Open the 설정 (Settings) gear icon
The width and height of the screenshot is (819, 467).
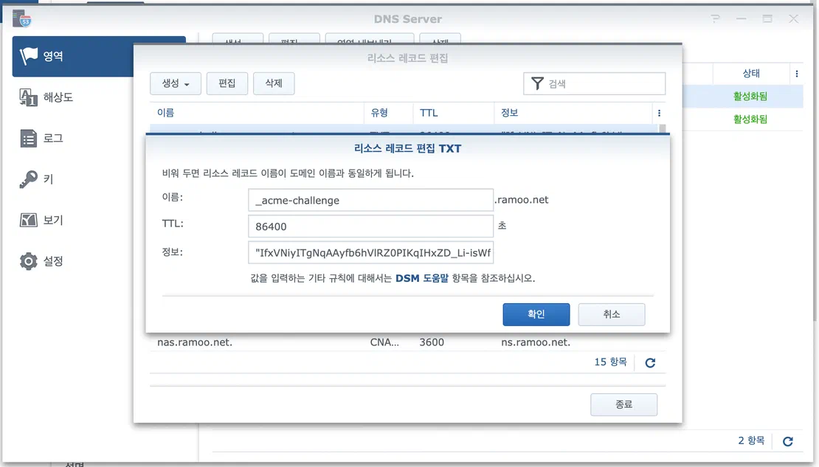(28, 261)
